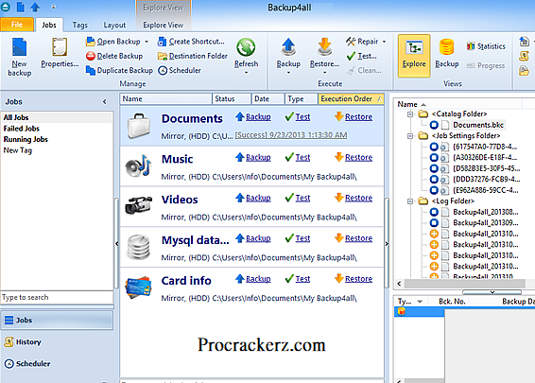Click Create Shortcut command
This screenshot has width=535, height=383.
point(191,42)
